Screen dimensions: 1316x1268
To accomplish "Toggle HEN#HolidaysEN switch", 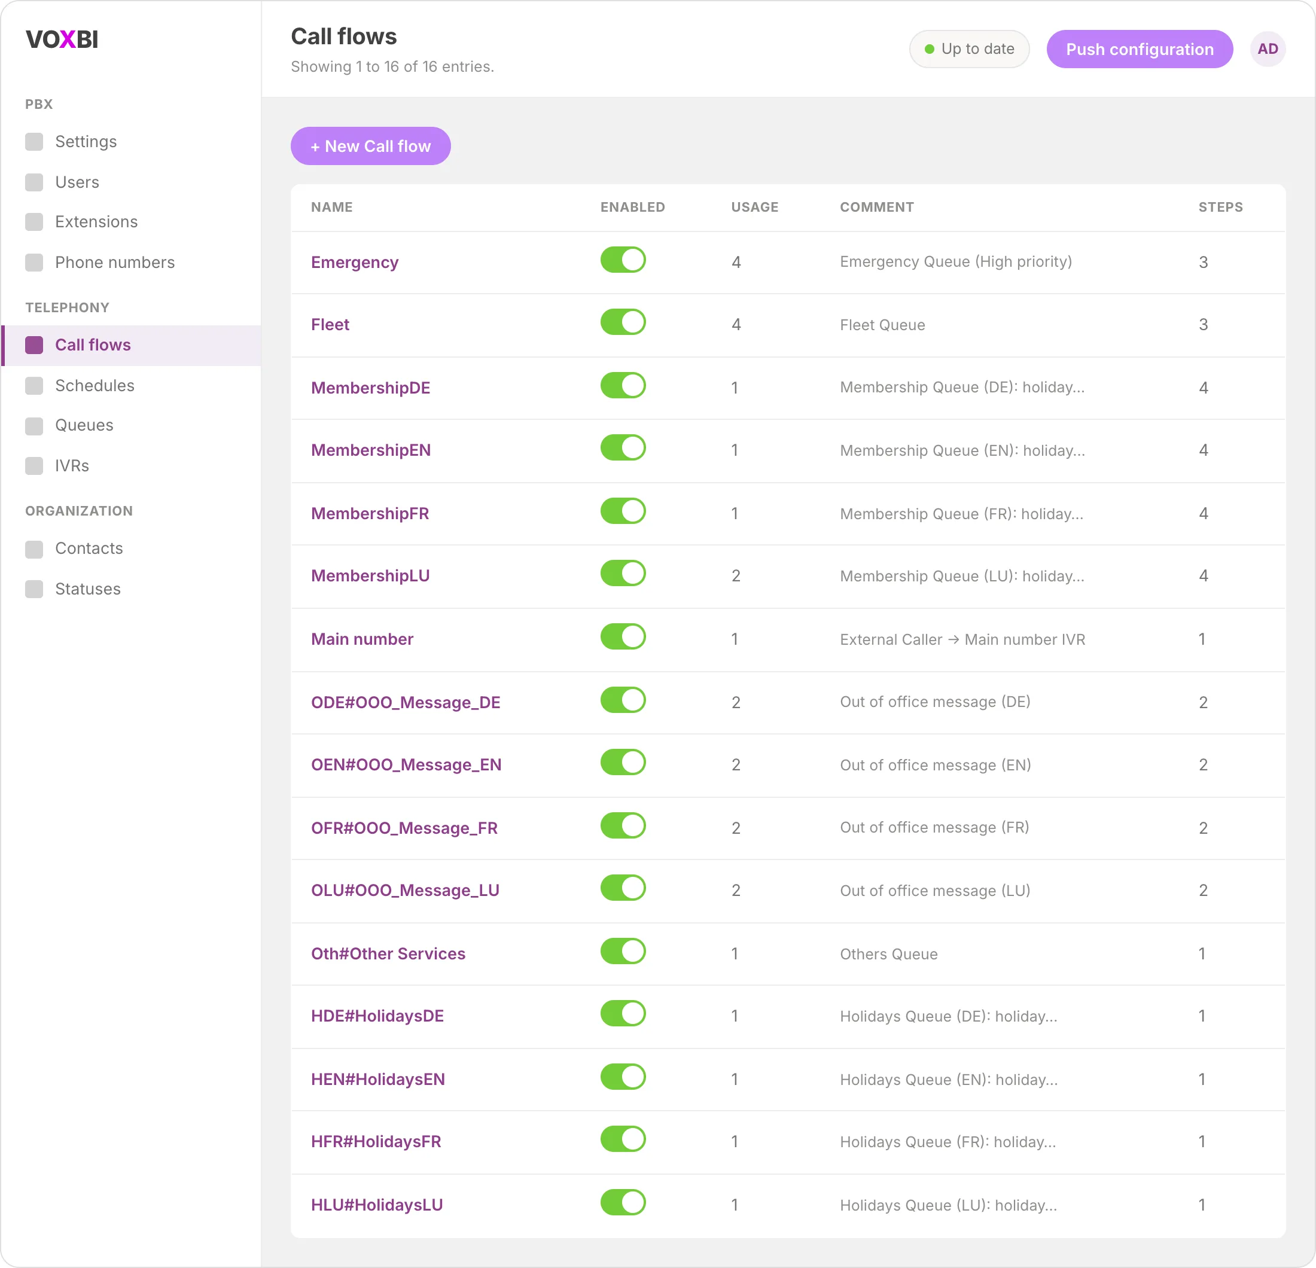I will point(623,1077).
